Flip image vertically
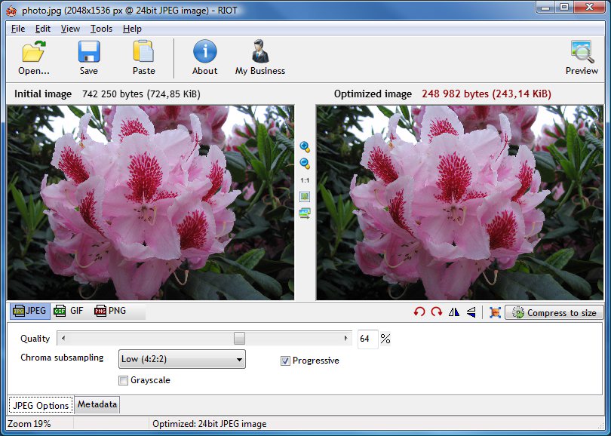611x436 pixels. tap(471, 312)
